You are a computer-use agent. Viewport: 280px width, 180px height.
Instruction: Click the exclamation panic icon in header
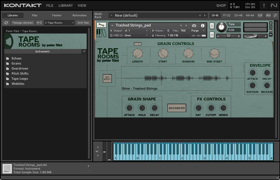point(264,5)
